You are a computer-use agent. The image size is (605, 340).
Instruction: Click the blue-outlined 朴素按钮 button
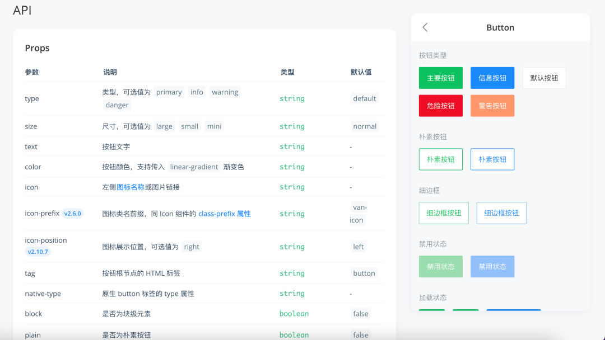point(492,159)
